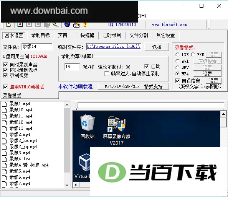Select 录像10.mp4 in the file list

coord(21,110)
